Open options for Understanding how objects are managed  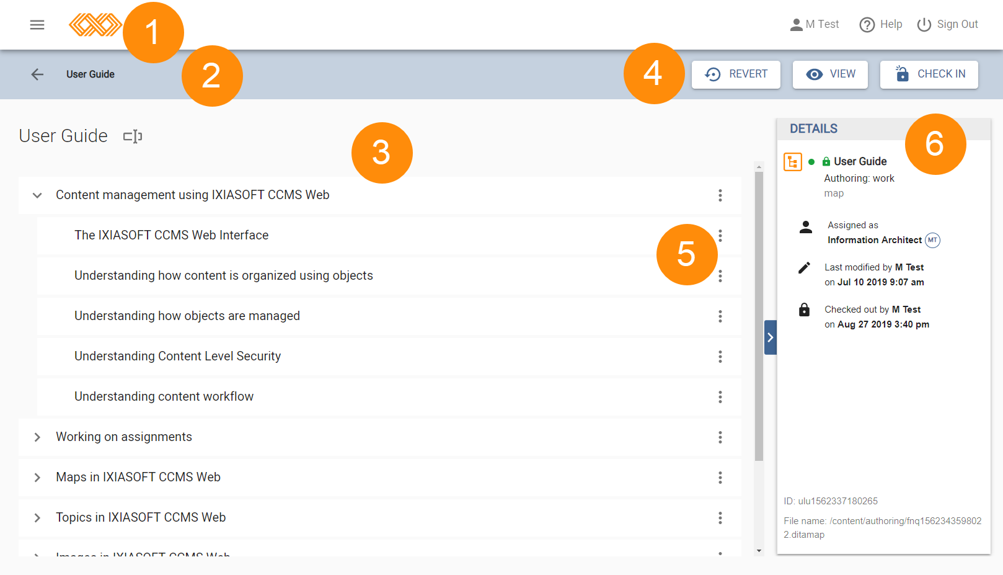pos(720,316)
